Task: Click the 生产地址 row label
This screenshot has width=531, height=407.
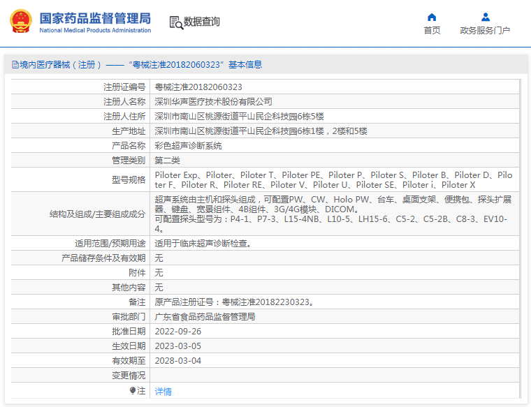Action: (x=129, y=131)
